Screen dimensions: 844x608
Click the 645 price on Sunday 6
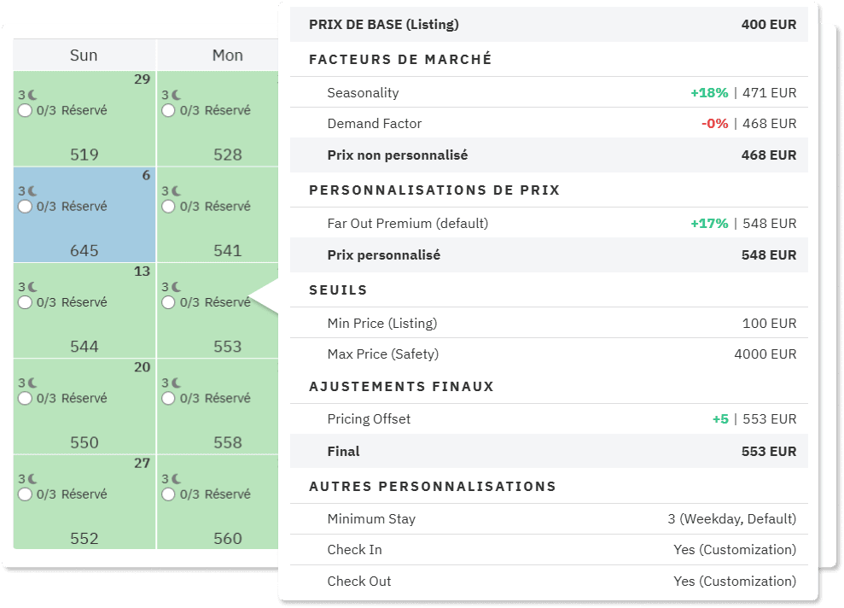(84, 250)
